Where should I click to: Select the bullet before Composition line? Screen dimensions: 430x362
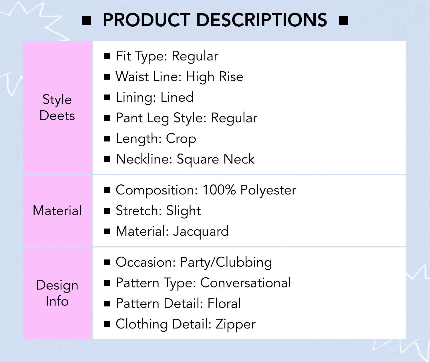pos(107,190)
